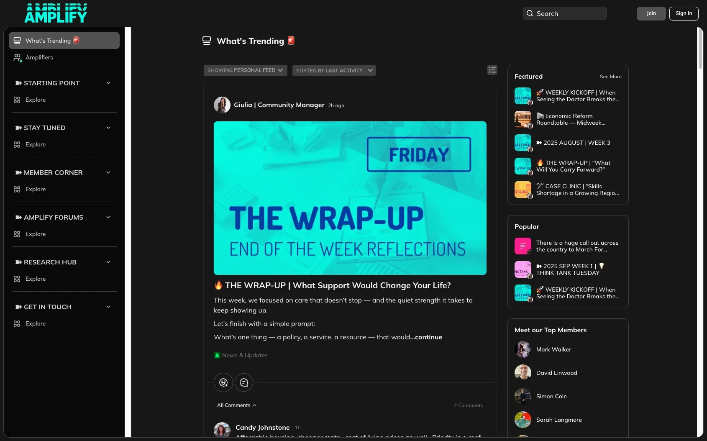Image resolution: width=707 pixels, height=441 pixels.
Task: Open the Showing Personal Feed dropdown
Action: [x=246, y=70]
